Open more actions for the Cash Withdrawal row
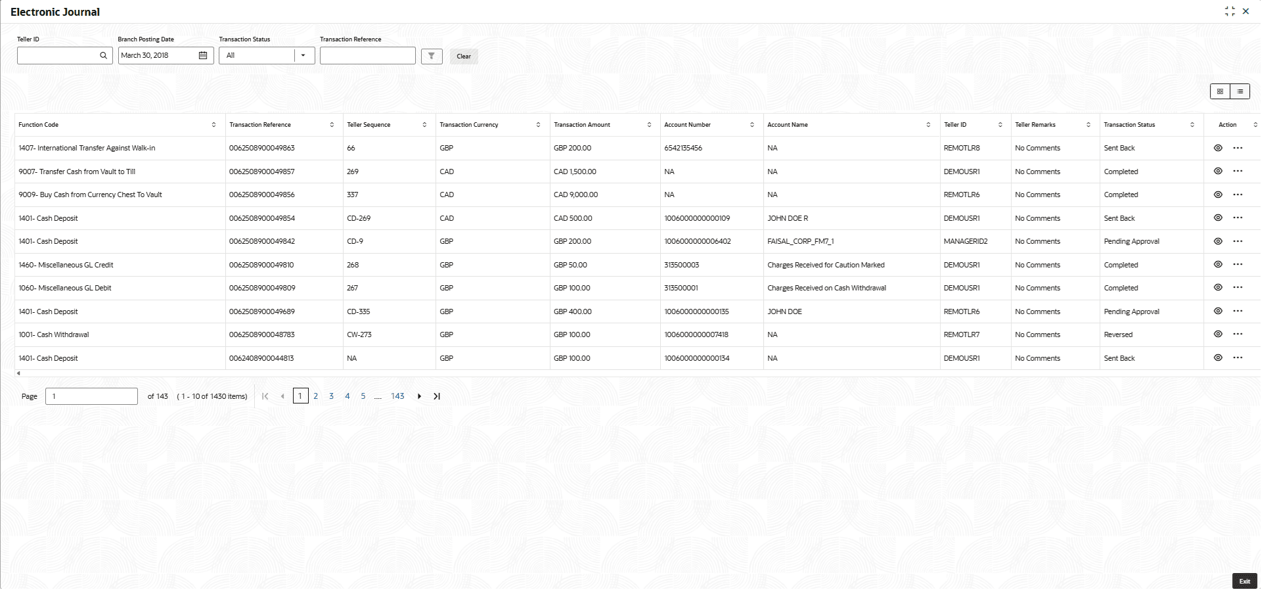The height and width of the screenshot is (598, 1275). click(1238, 334)
